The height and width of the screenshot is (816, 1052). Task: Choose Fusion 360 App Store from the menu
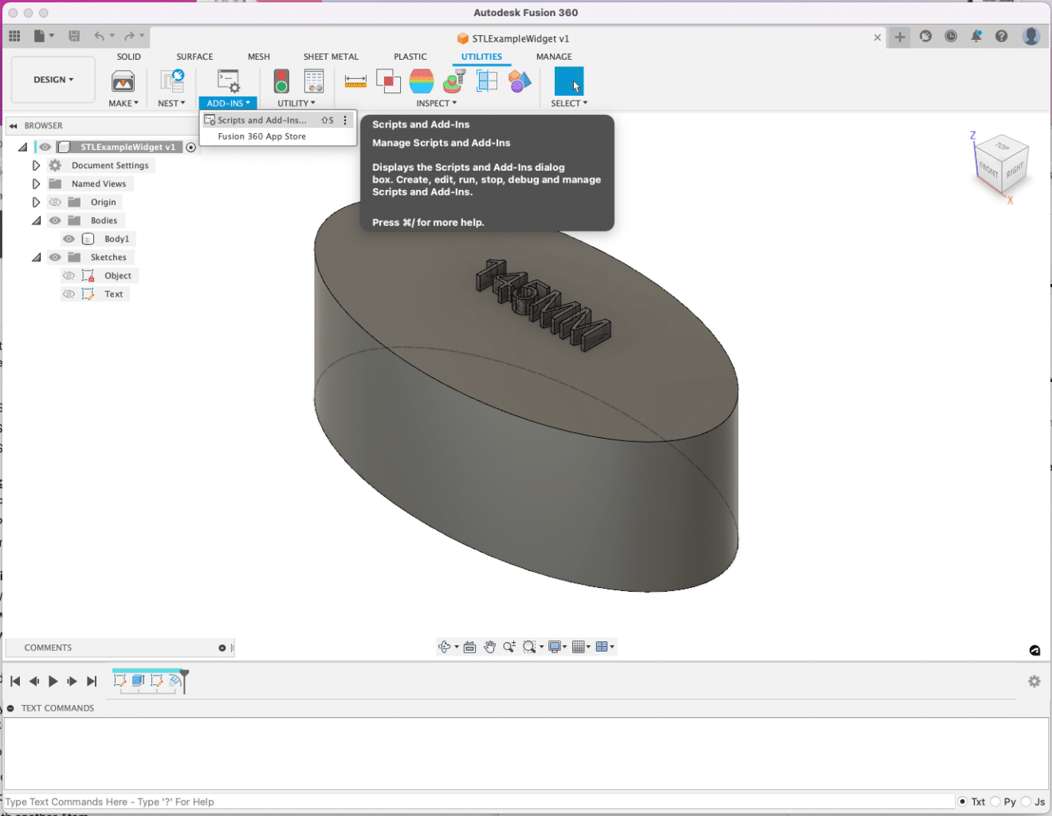(261, 136)
